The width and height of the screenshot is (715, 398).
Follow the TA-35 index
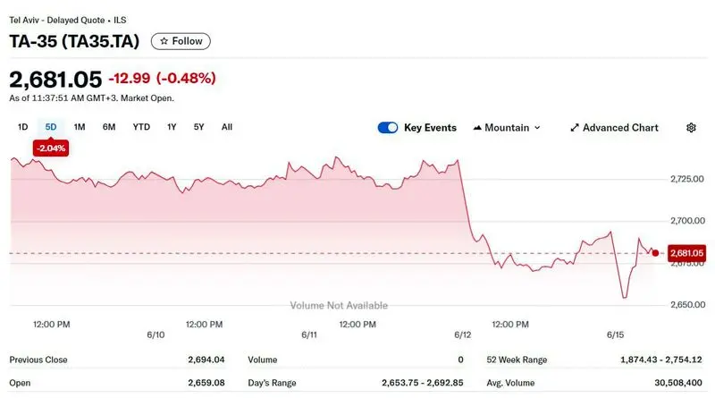(x=181, y=41)
